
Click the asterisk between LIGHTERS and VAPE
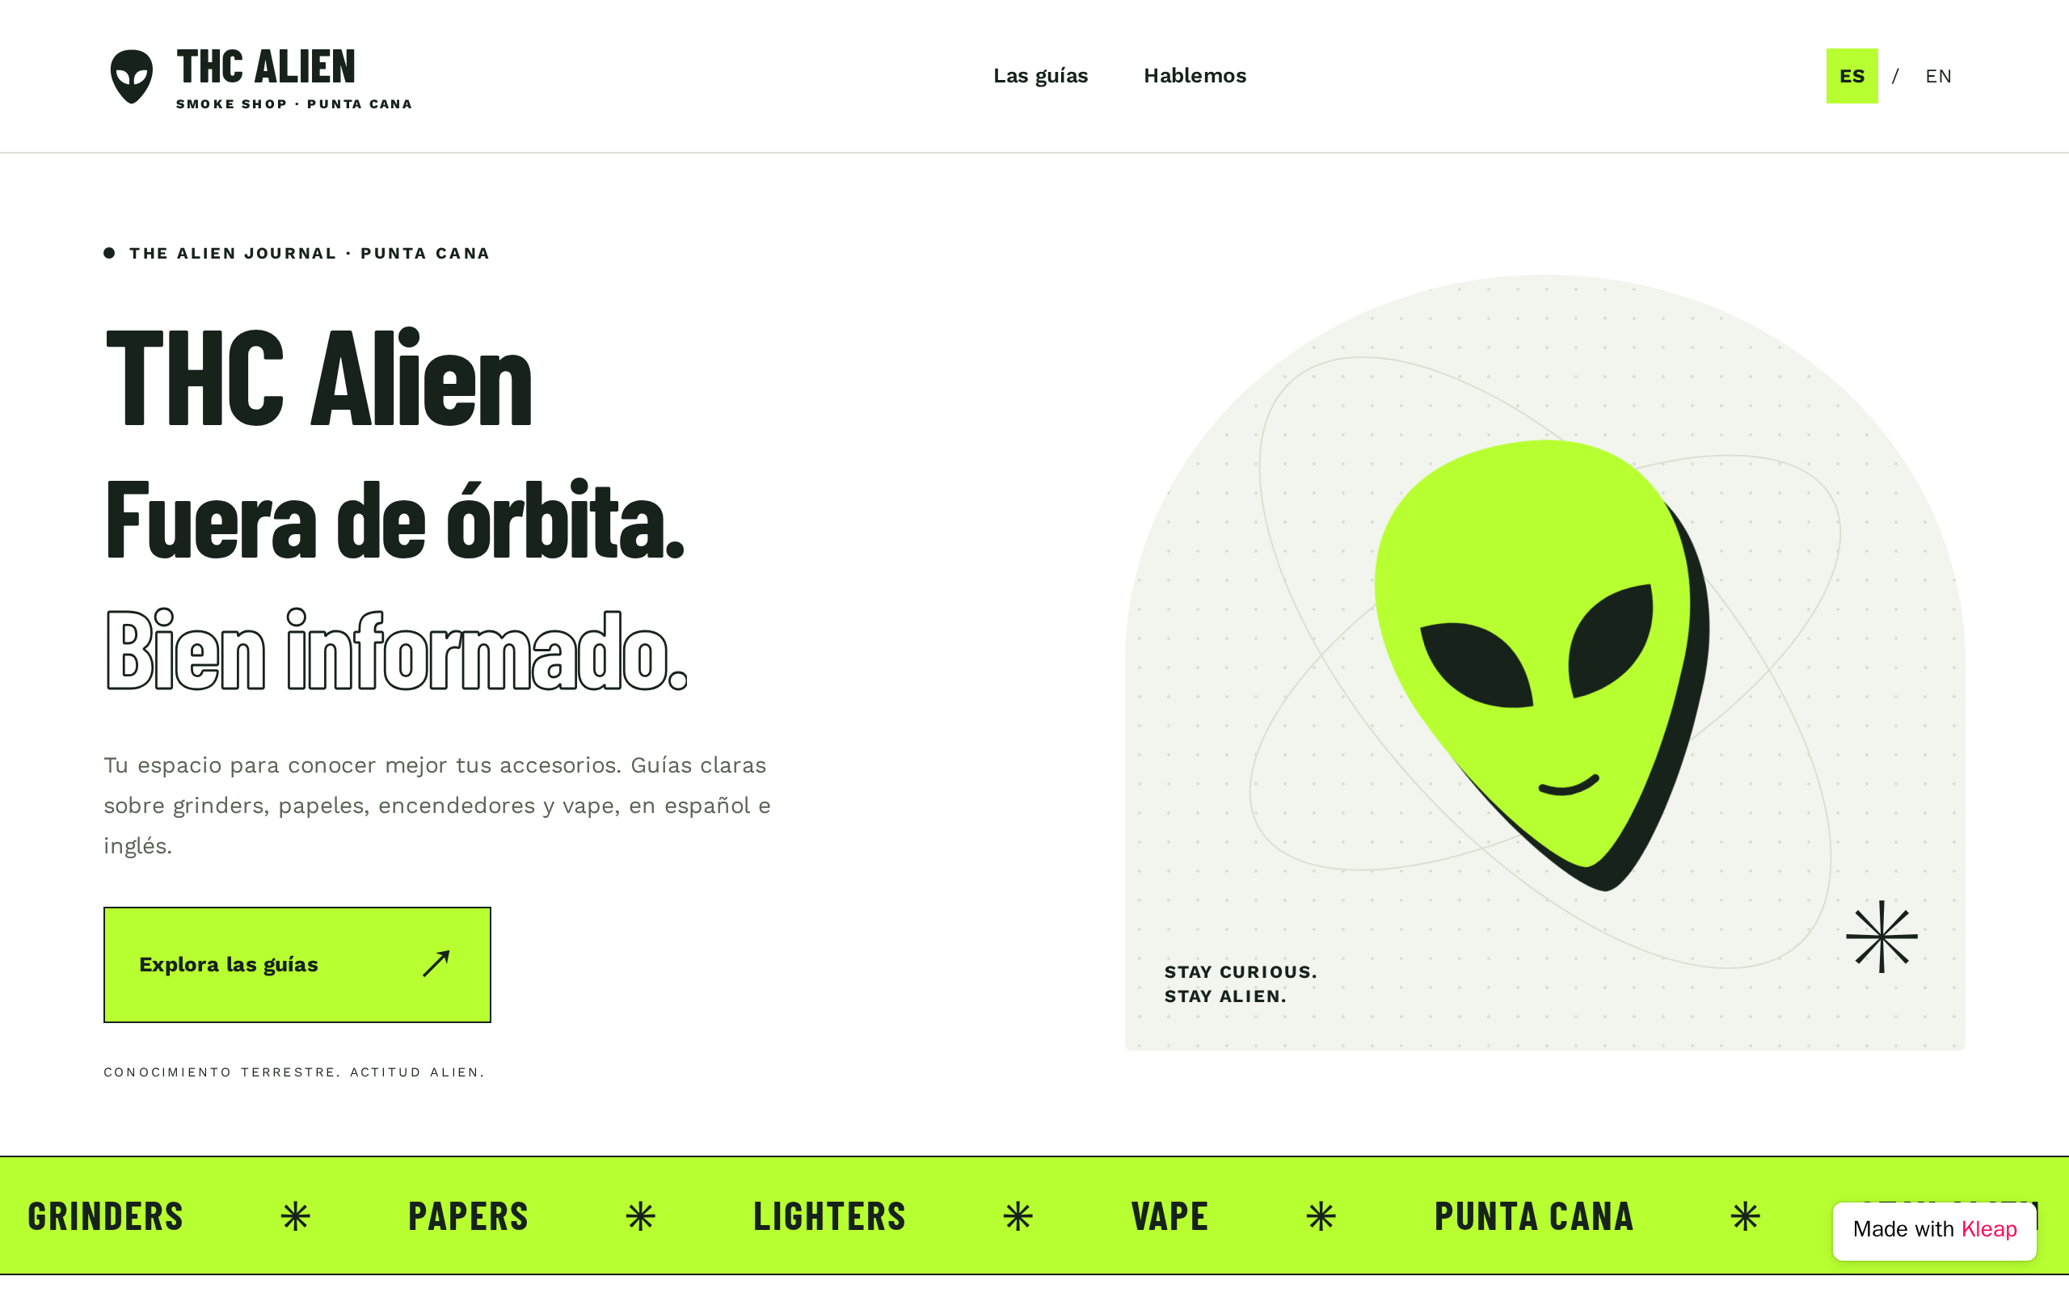click(x=1018, y=1216)
